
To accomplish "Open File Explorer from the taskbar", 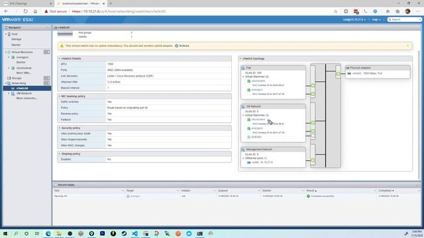I will (x=59, y=233).
